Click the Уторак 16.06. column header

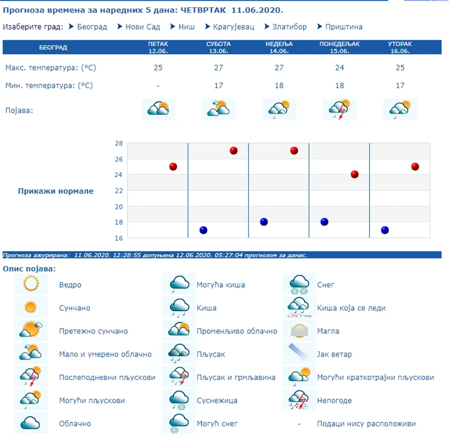click(400, 47)
